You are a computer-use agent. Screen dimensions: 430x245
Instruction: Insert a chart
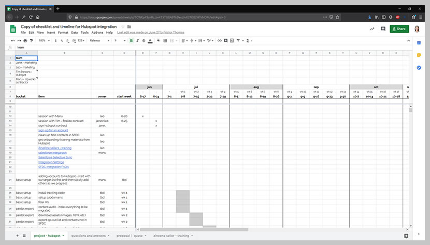(x=232, y=40)
